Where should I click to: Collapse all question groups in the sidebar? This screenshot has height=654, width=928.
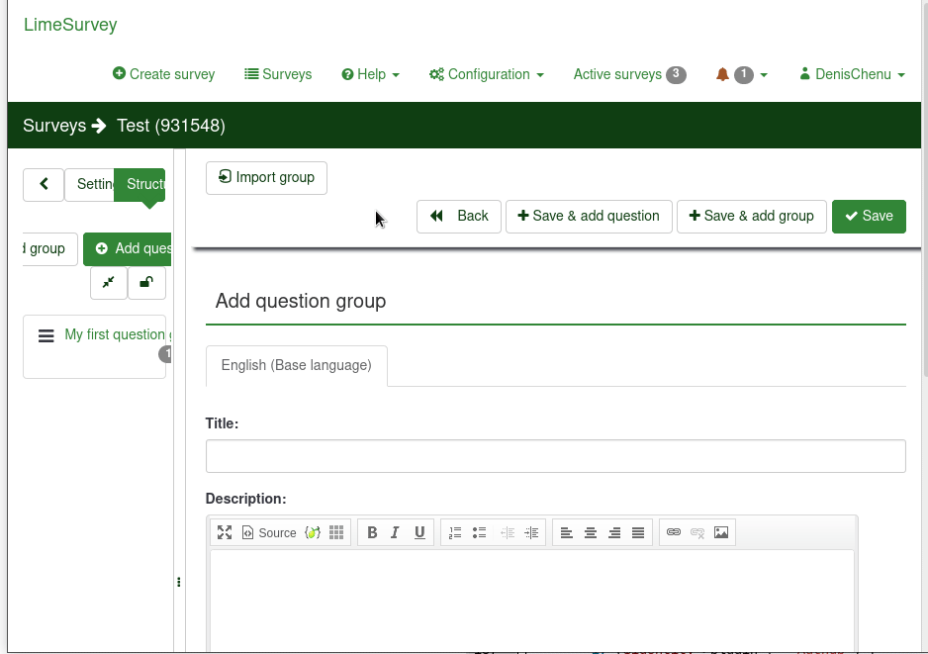109,282
